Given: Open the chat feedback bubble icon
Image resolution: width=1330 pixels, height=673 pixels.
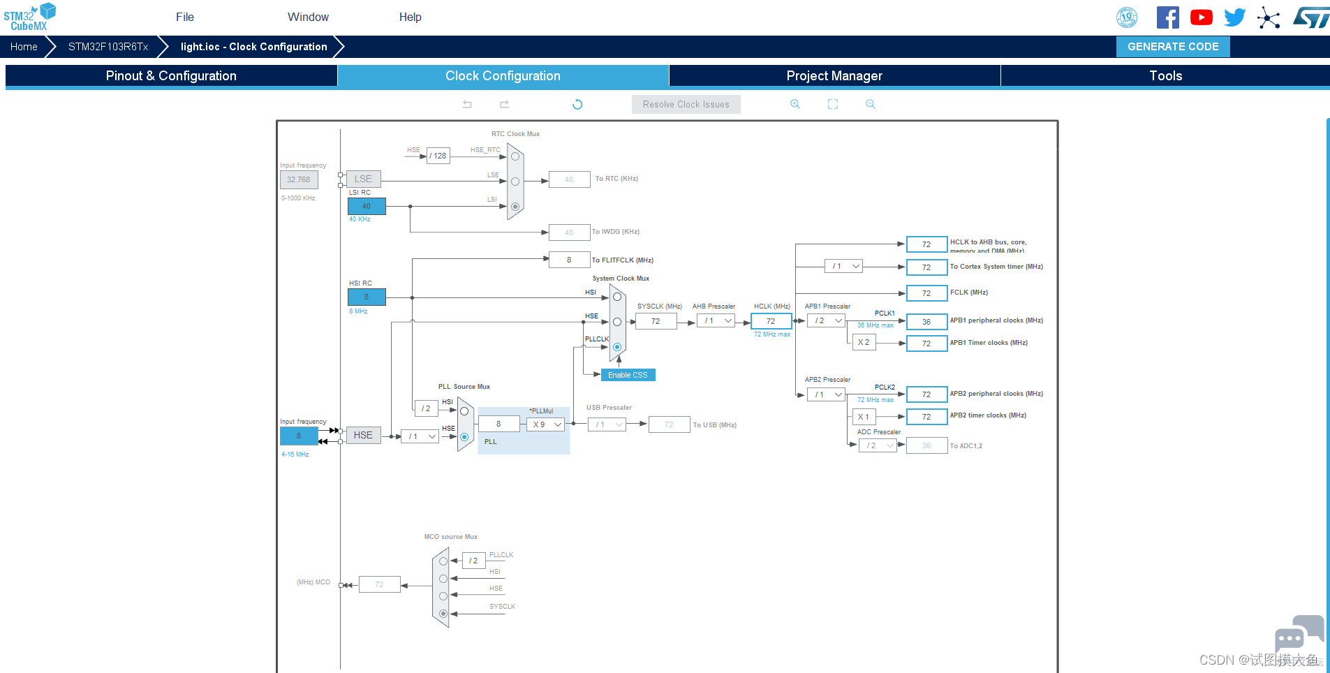Looking at the screenshot, I should coord(1299,633).
